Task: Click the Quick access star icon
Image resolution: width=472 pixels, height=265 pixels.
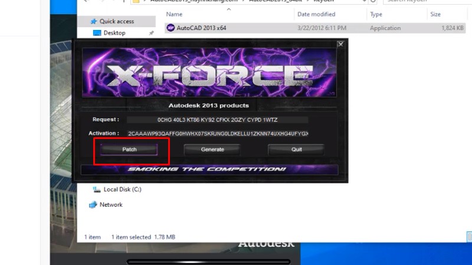Action: 93,21
